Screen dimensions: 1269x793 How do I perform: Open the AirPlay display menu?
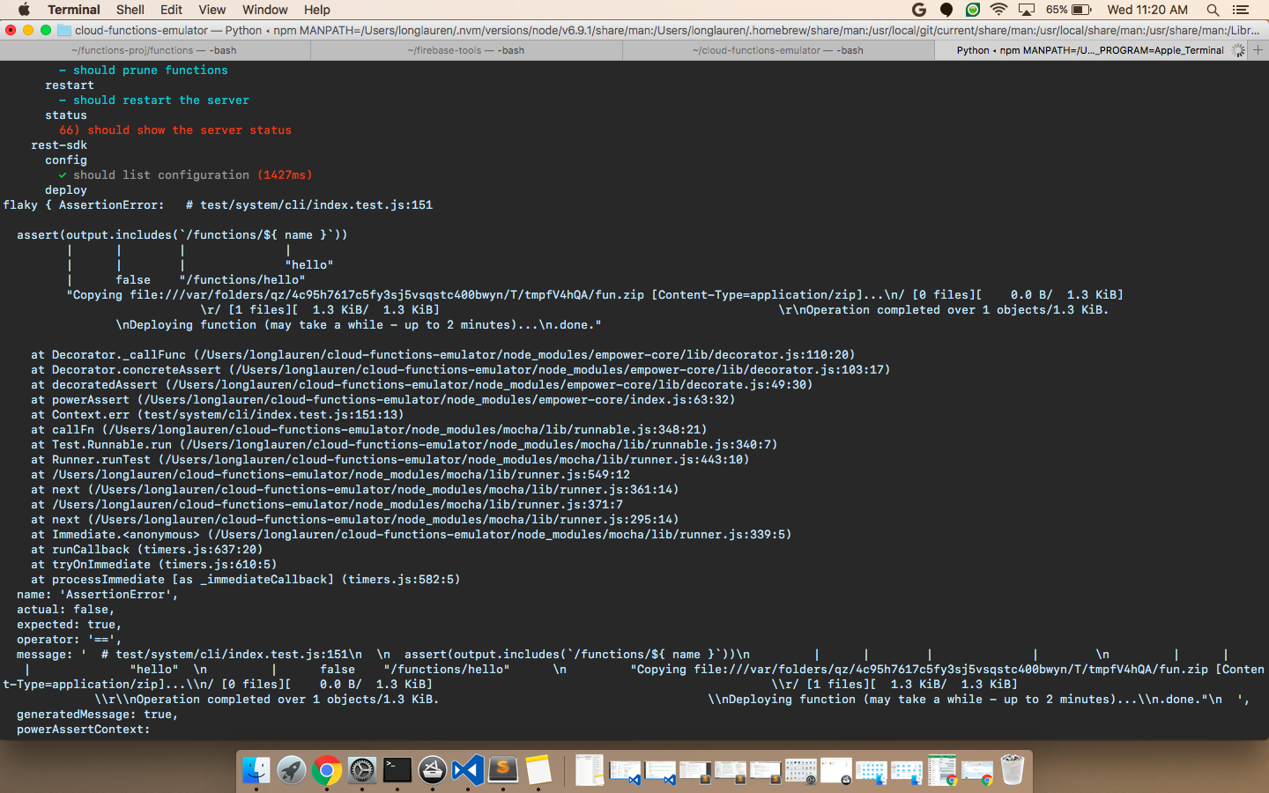coord(1027,10)
